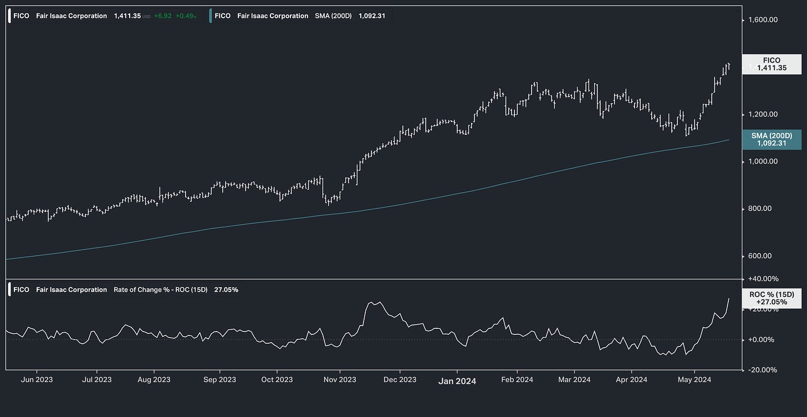This screenshot has width=807, height=417.
Task: Click the white FICO price color marker
Action: coord(9,16)
